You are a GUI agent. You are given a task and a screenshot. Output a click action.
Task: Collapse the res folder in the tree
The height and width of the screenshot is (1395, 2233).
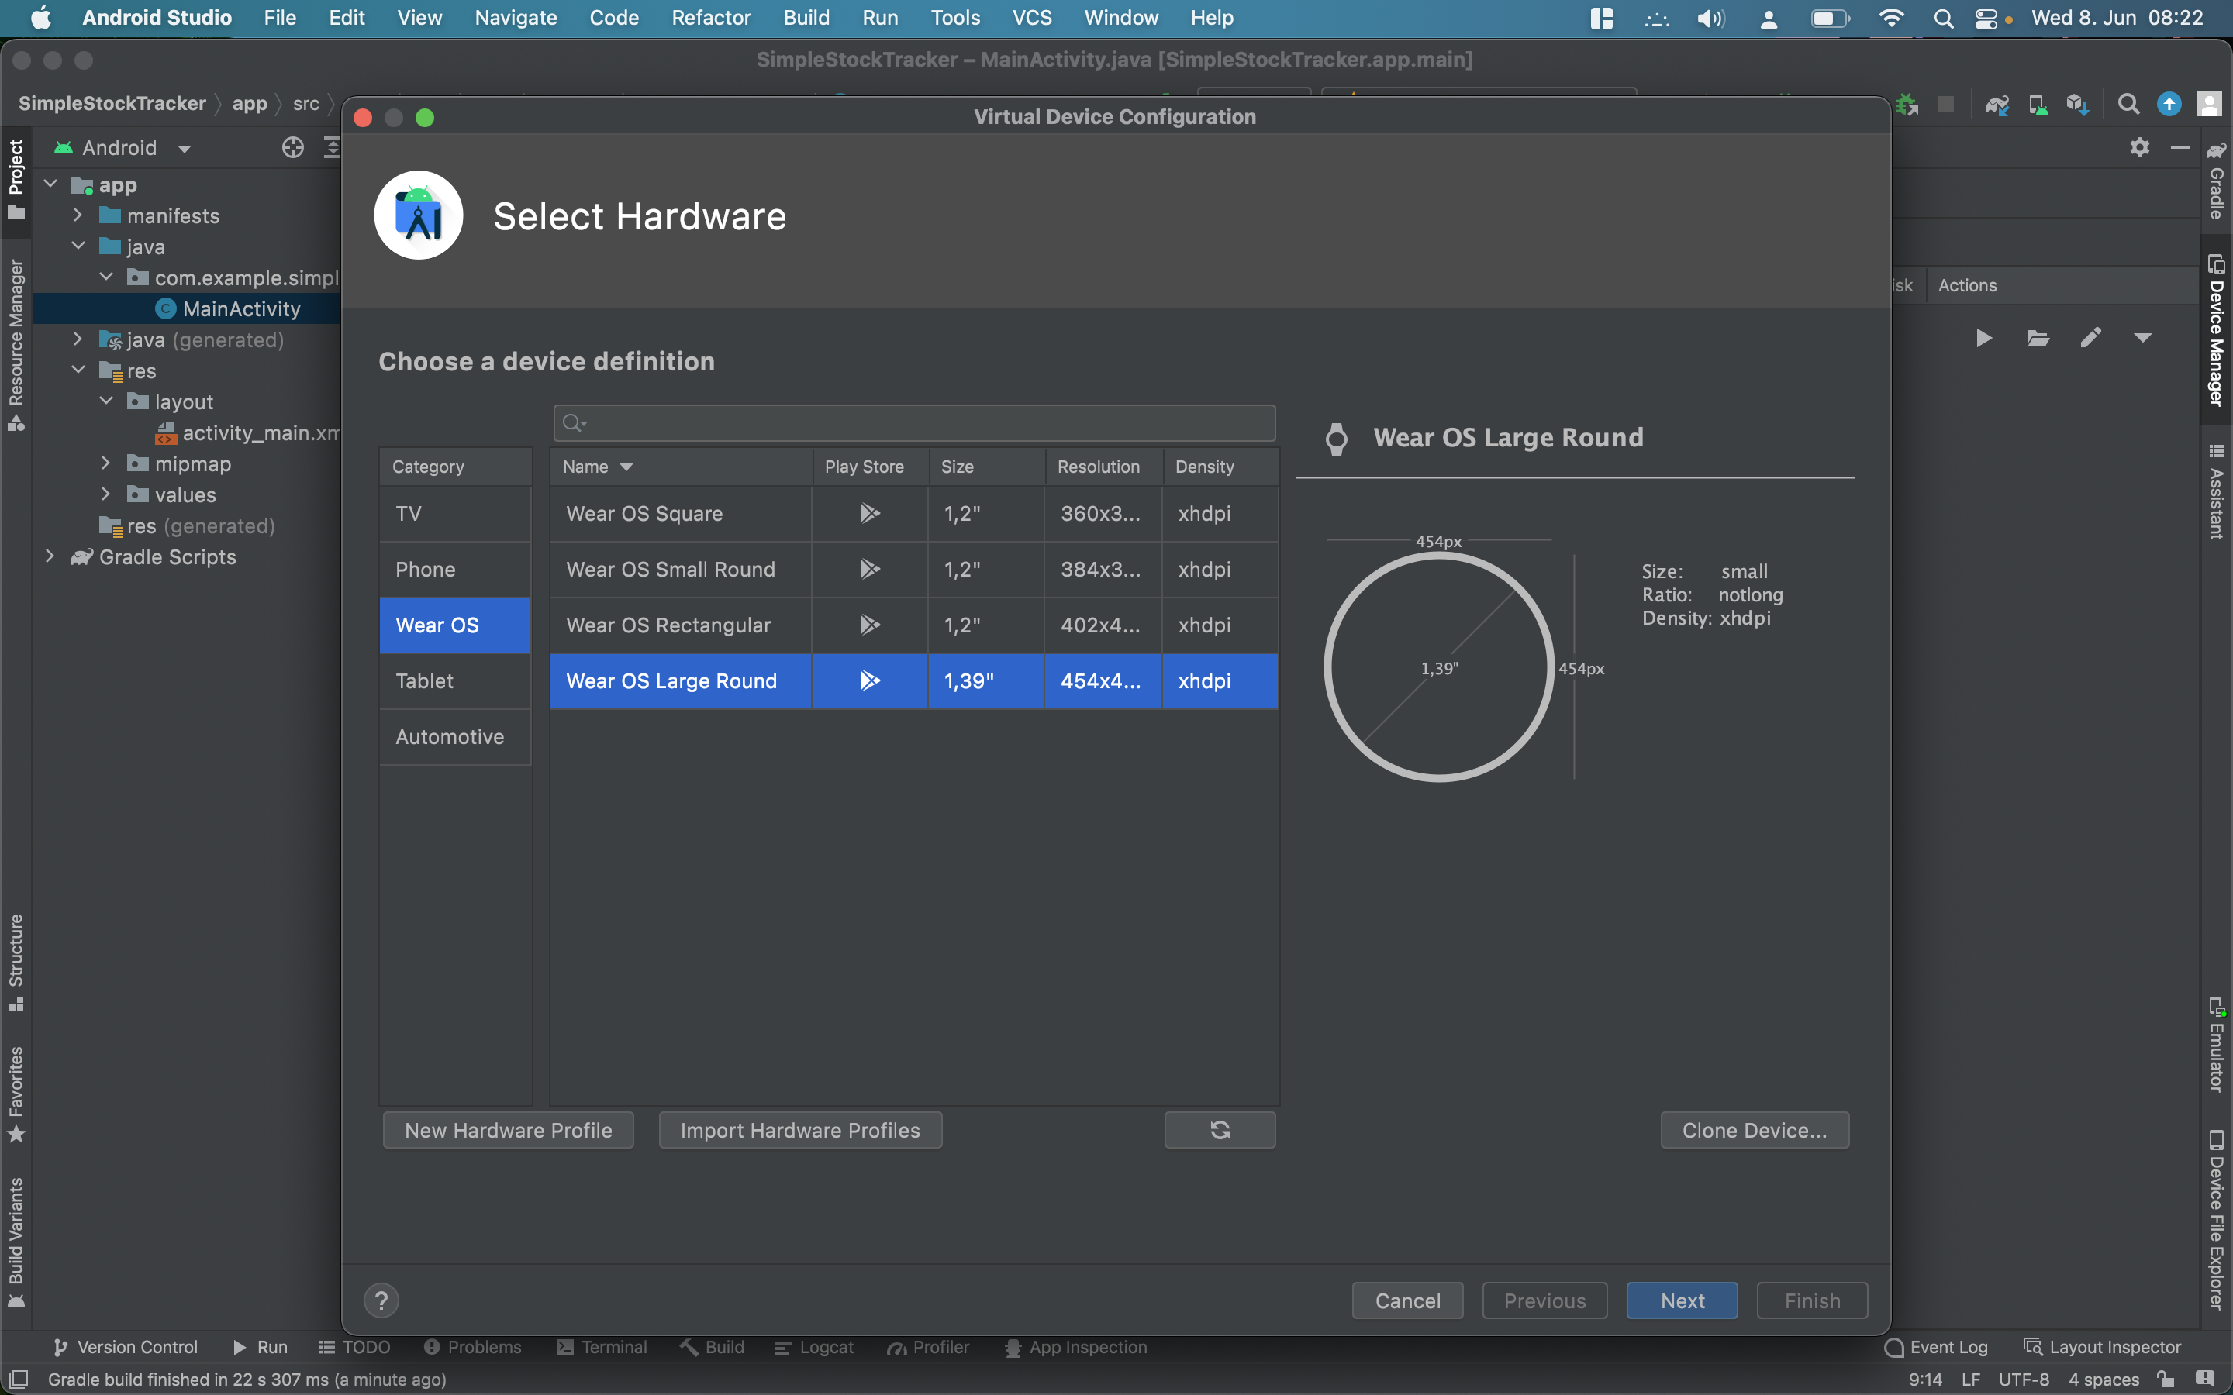click(79, 371)
